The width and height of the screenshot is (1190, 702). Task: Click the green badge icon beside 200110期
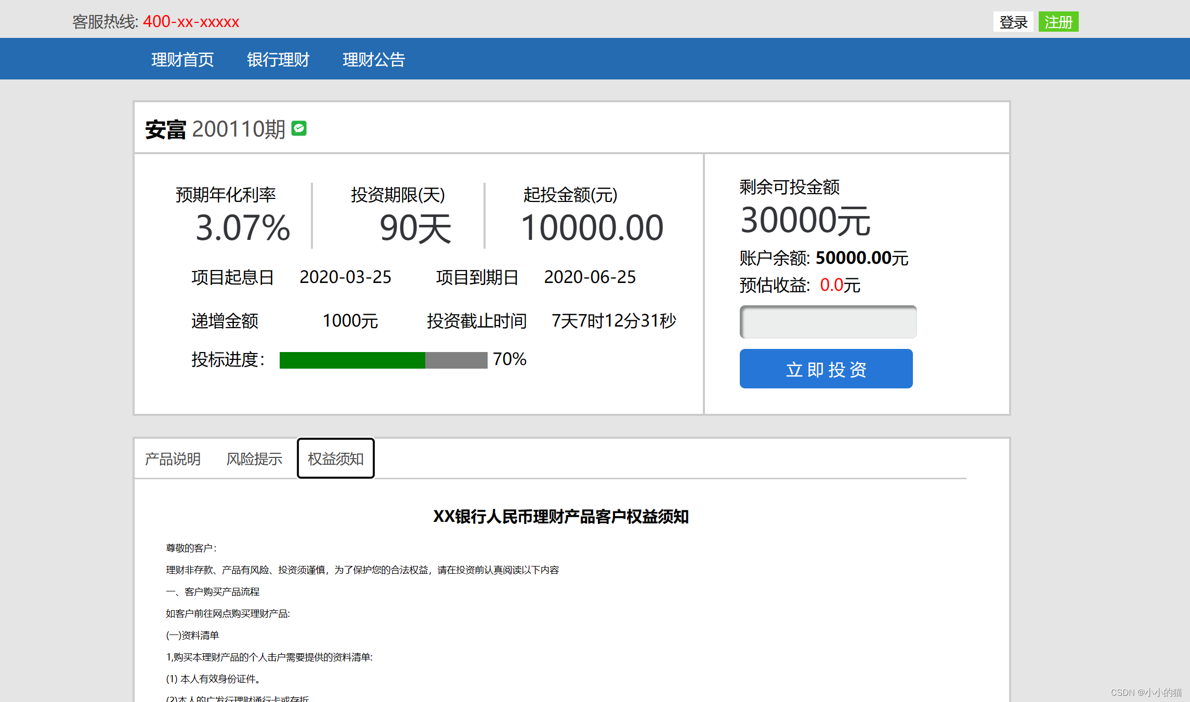click(x=299, y=128)
